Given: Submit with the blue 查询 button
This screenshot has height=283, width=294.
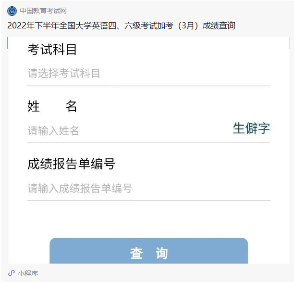Looking at the screenshot, I should (x=149, y=251).
